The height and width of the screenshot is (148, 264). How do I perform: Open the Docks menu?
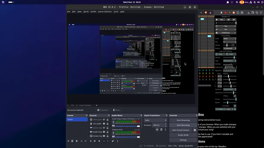tap(86, 12)
